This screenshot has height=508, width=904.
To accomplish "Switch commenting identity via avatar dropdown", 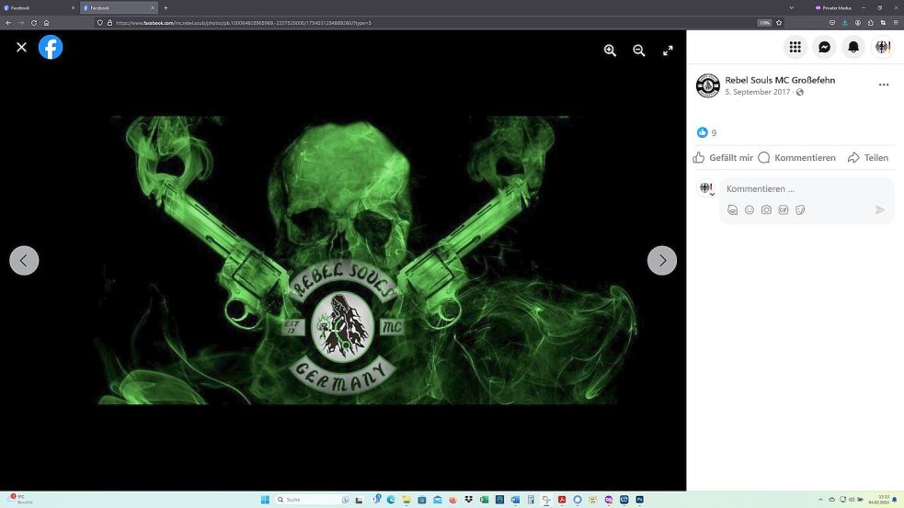I will pos(706,188).
